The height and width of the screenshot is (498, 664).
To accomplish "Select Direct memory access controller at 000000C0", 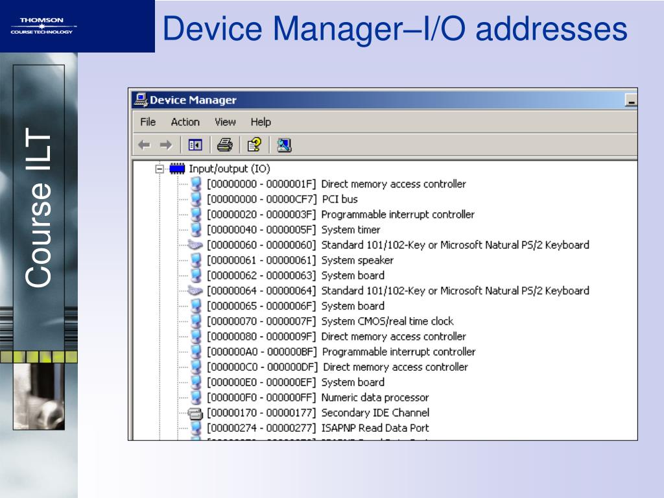I will [x=337, y=367].
